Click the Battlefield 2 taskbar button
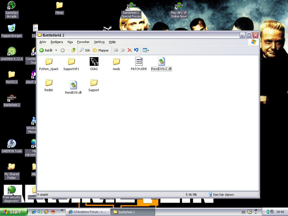This screenshot has height=216, width=288. click(x=133, y=212)
